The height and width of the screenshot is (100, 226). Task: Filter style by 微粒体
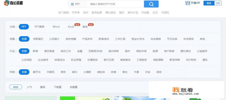coord(101,72)
